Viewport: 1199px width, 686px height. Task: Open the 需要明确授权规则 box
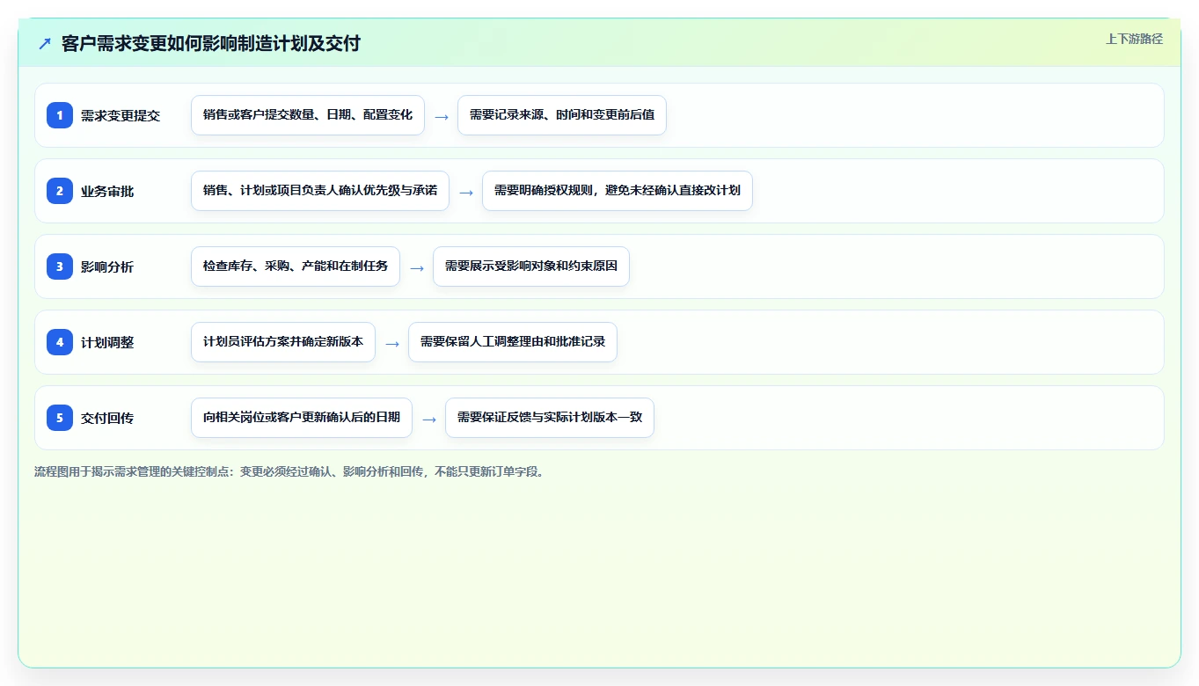coord(618,191)
